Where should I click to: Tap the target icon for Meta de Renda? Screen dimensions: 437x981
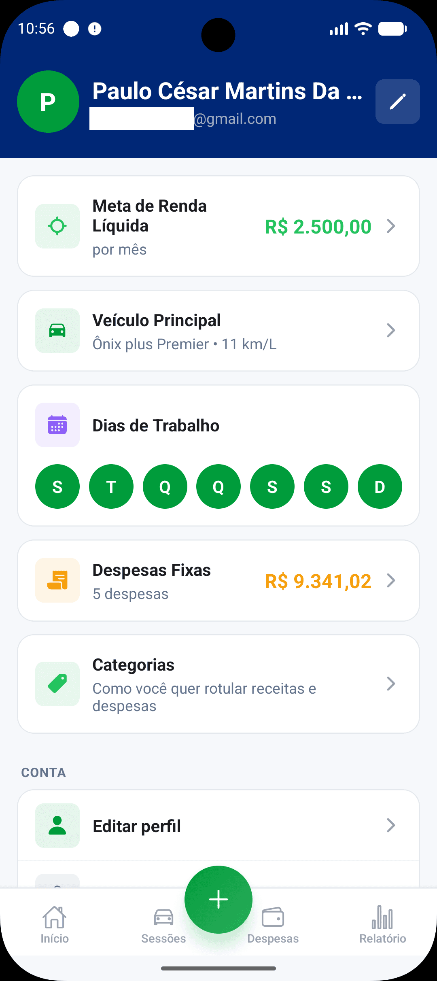(x=57, y=226)
